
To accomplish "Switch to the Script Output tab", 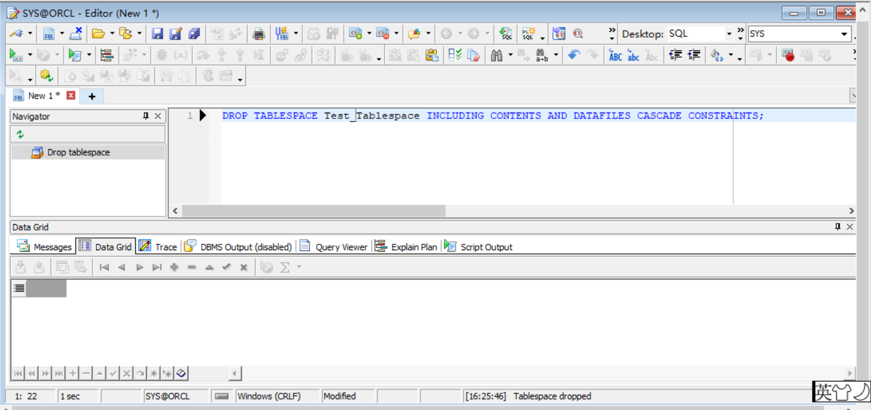I will tap(478, 246).
